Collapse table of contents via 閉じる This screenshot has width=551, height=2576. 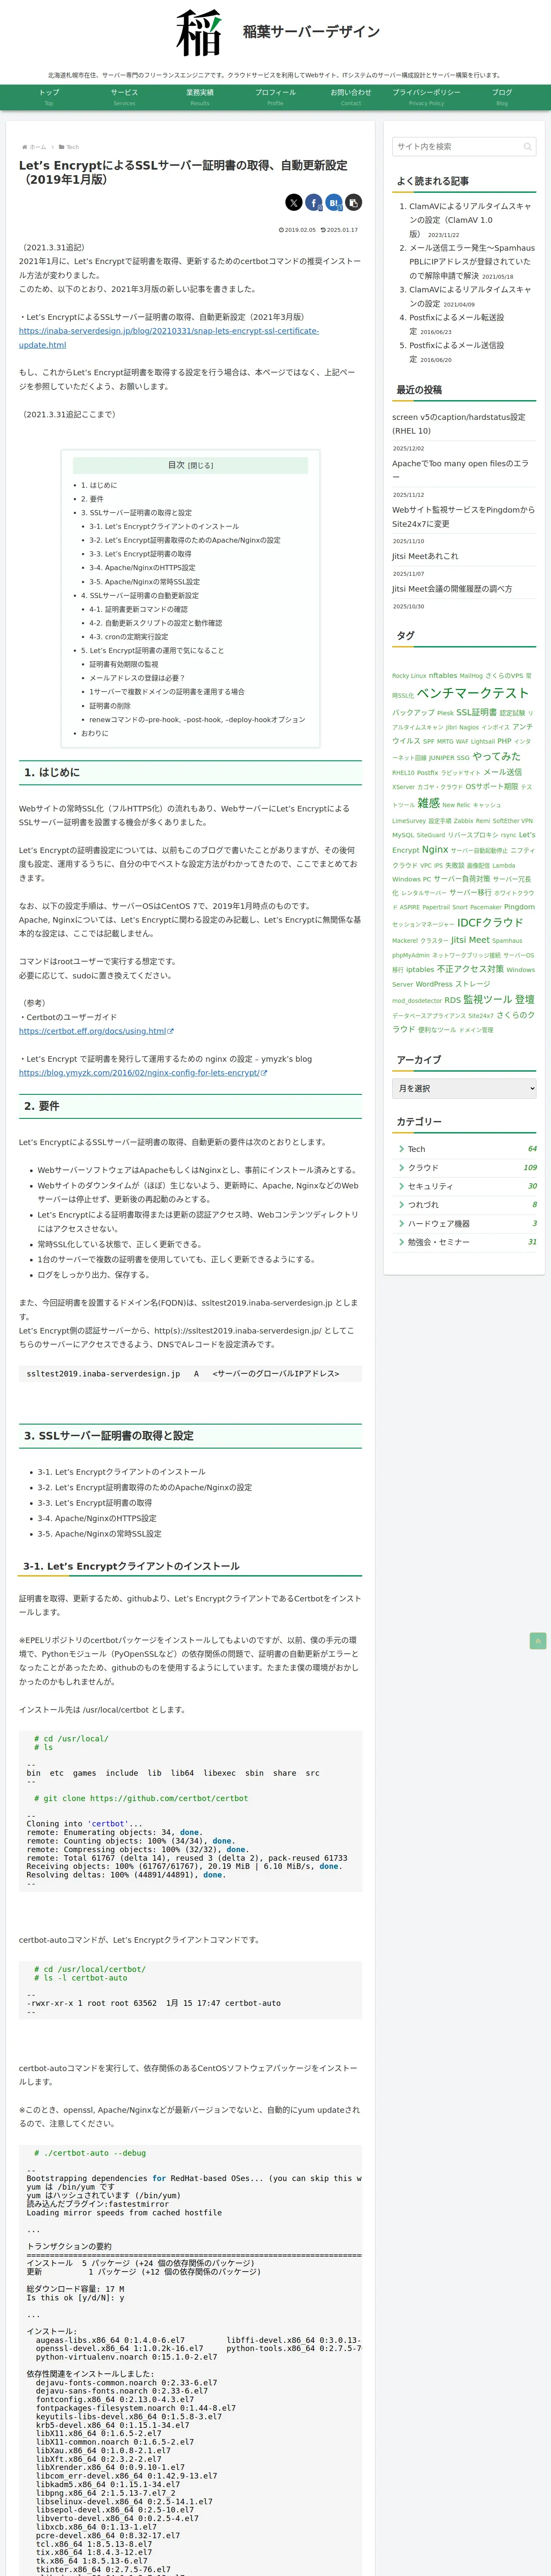[x=201, y=465]
